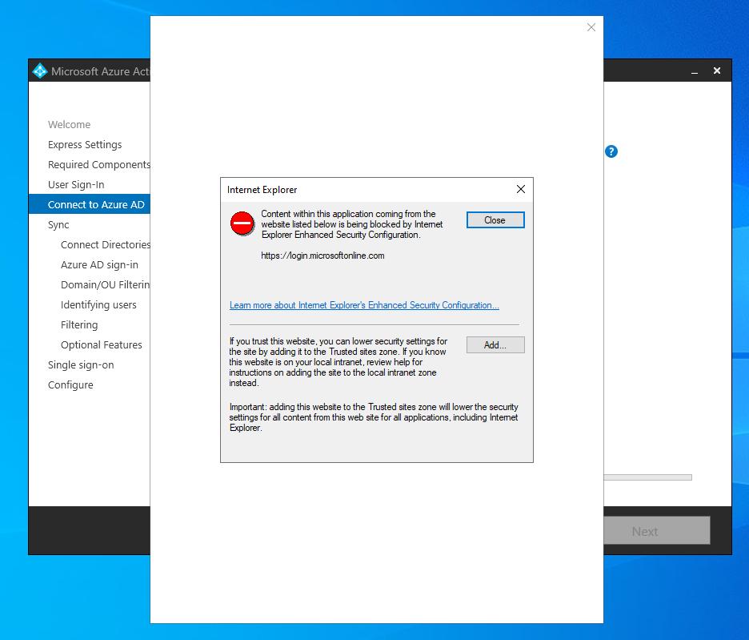Viewport: 749px width, 640px height.
Task: Select Connect to Azure AD step
Action: point(90,204)
